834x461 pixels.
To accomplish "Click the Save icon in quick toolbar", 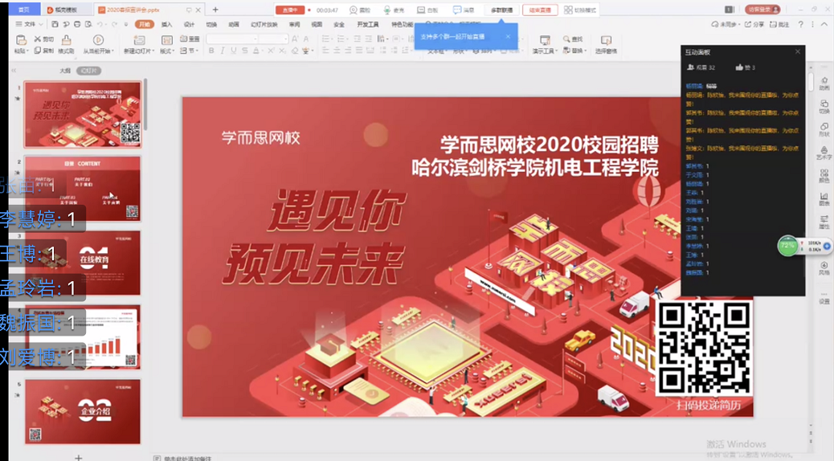I will [55, 24].
